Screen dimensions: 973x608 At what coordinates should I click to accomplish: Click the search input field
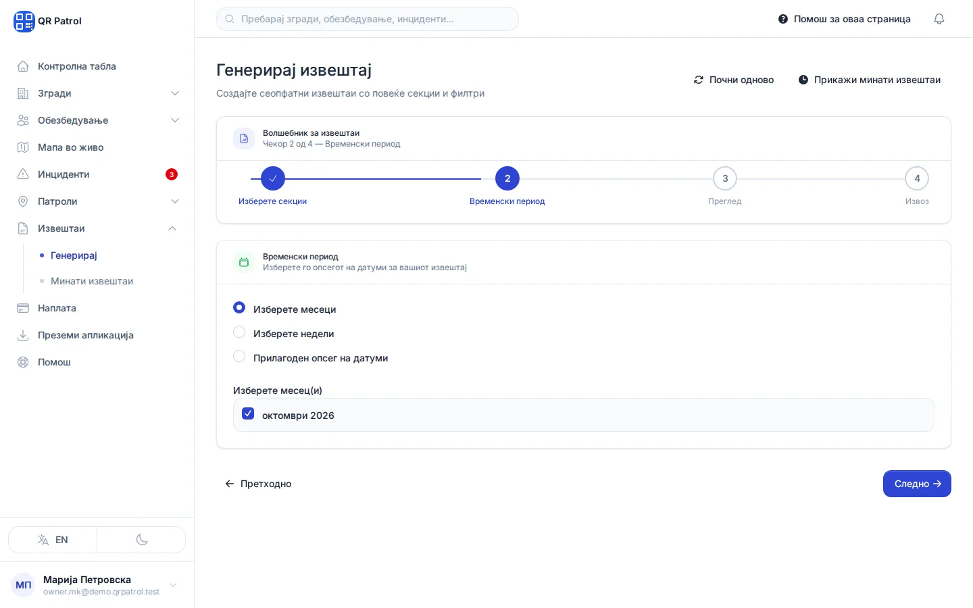[368, 19]
